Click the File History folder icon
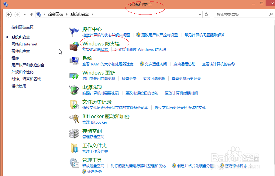The height and width of the screenshot is (176, 275). (x=74, y=105)
